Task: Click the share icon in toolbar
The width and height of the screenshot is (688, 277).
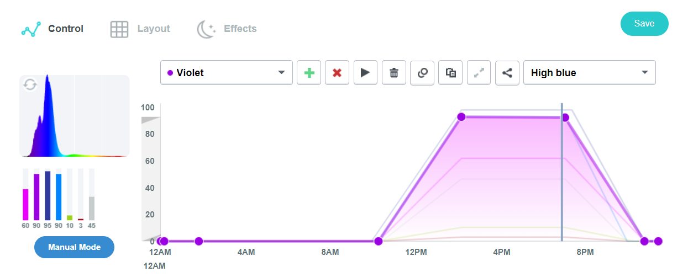Action: click(507, 73)
